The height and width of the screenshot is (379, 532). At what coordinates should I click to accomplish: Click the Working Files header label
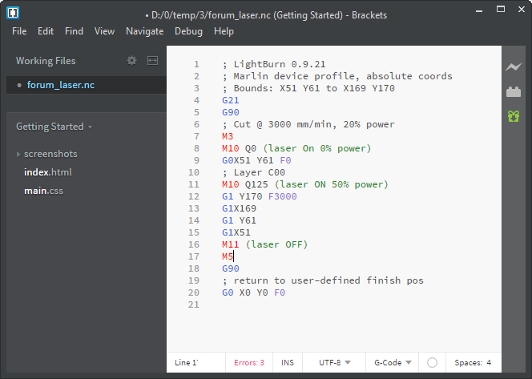tap(46, 61)
